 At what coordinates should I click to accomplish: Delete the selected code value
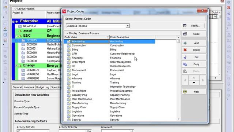(194, 50)
